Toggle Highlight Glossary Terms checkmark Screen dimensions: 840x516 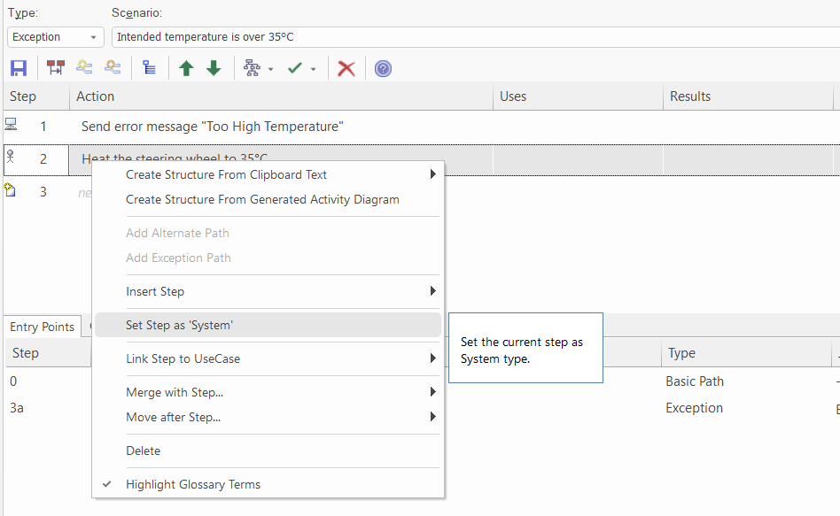pyautogui.click(x=107, y=484)
